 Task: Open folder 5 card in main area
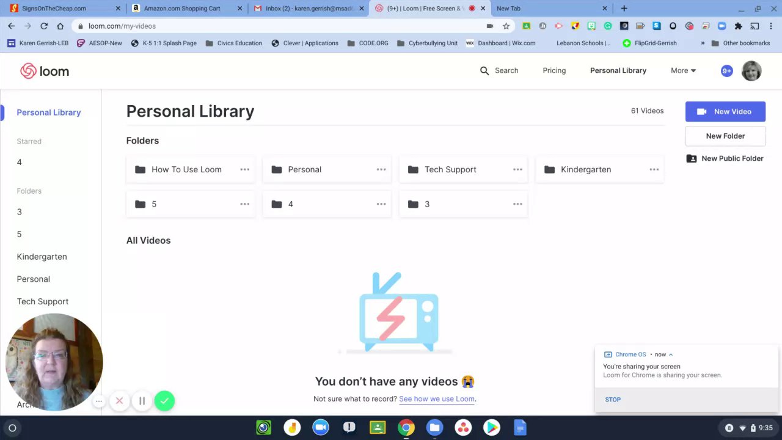pyautogui.click(x=191, y=204)
